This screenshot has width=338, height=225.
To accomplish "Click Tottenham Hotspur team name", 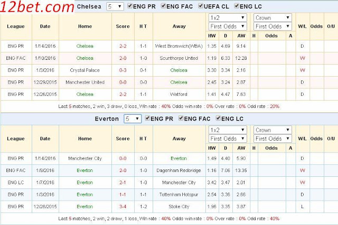I will point(179,194).
